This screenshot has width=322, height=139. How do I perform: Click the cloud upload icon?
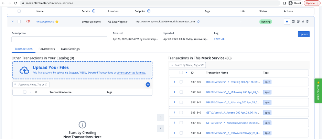[x=25, y=70]
